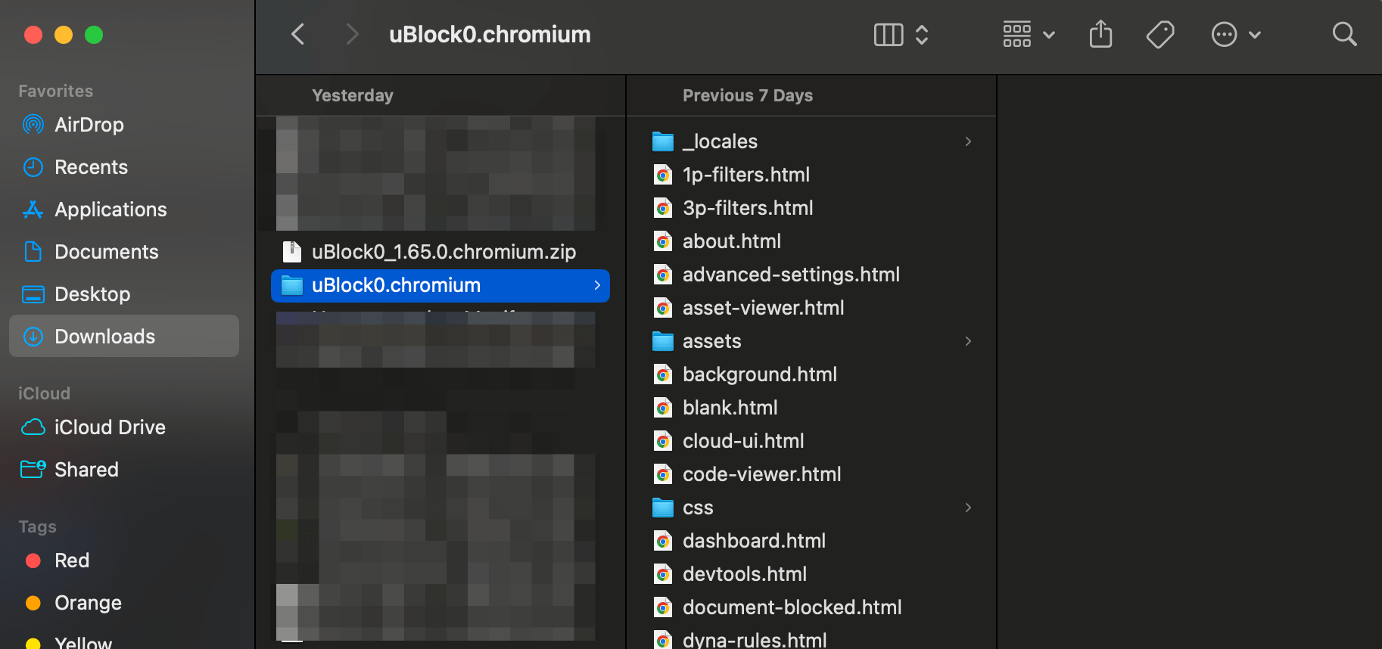Click the Share toolbar icon
This screenshot has height=649, width=1382.
pos(1100,34)
